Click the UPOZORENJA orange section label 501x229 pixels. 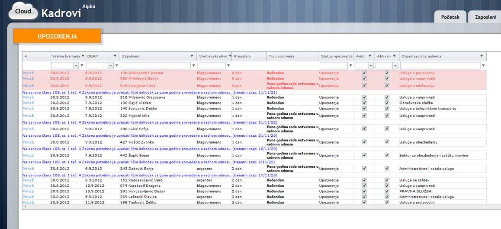57,36
